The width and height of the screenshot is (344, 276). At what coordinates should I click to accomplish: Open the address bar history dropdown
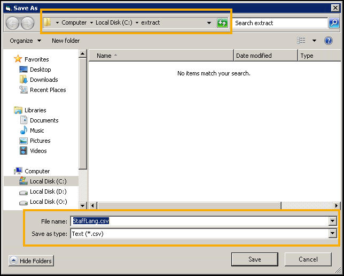coord(209,23)
